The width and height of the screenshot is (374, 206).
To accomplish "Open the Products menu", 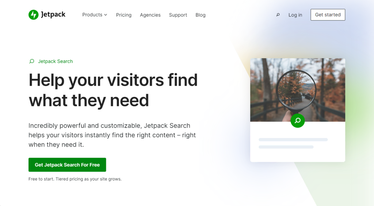I will (95, 15).
